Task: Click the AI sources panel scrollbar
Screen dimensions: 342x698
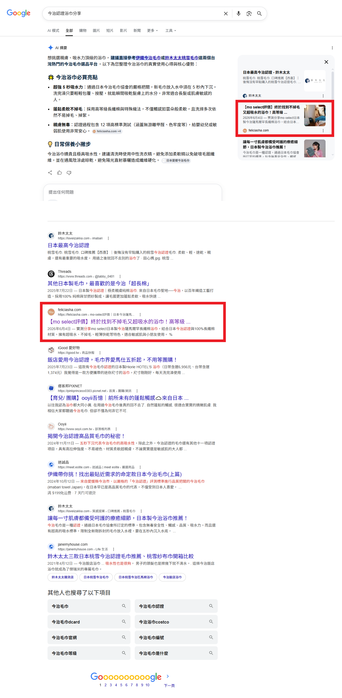Action: pos(333,85)
